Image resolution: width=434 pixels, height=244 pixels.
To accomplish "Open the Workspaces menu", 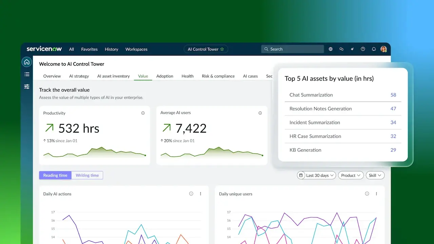I will (136, 49).
